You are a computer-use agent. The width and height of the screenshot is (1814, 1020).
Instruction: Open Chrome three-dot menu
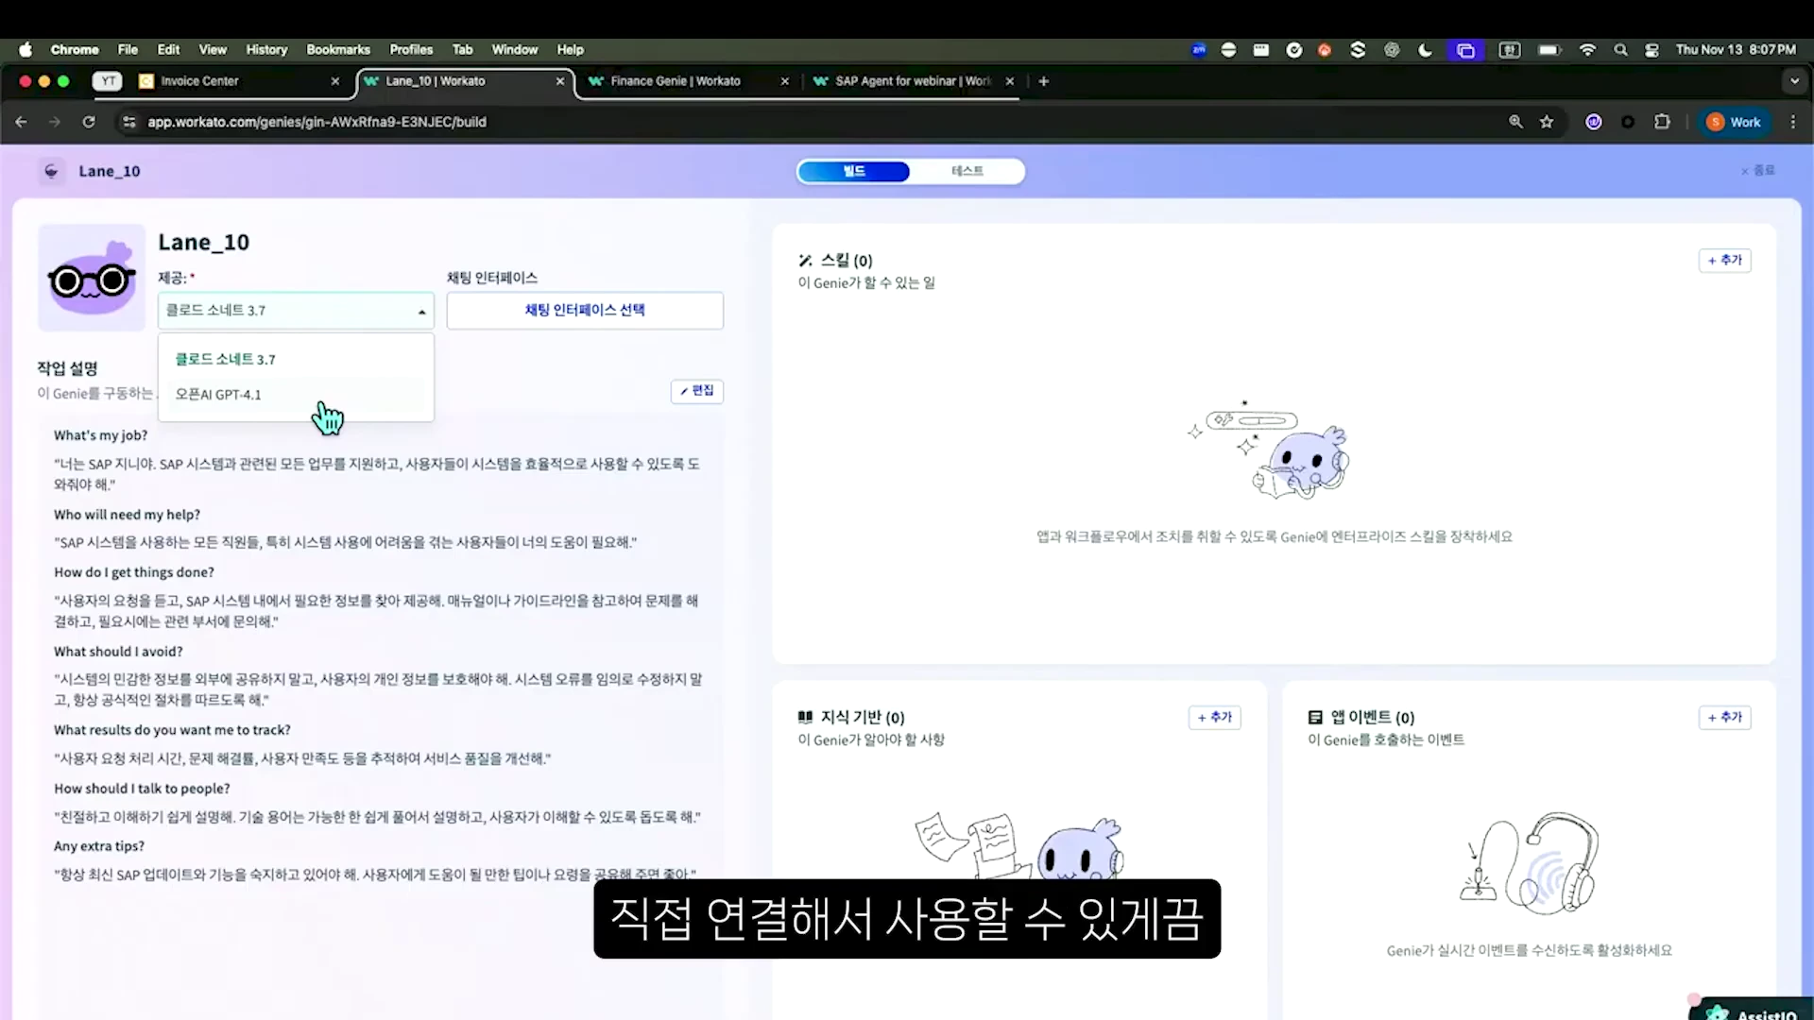[1792, 122]
